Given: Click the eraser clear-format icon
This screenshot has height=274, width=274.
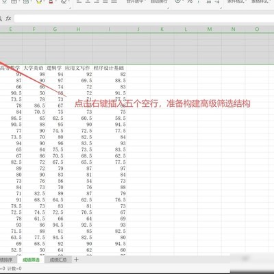Looking at the screenshot, I should click(64, 2).
